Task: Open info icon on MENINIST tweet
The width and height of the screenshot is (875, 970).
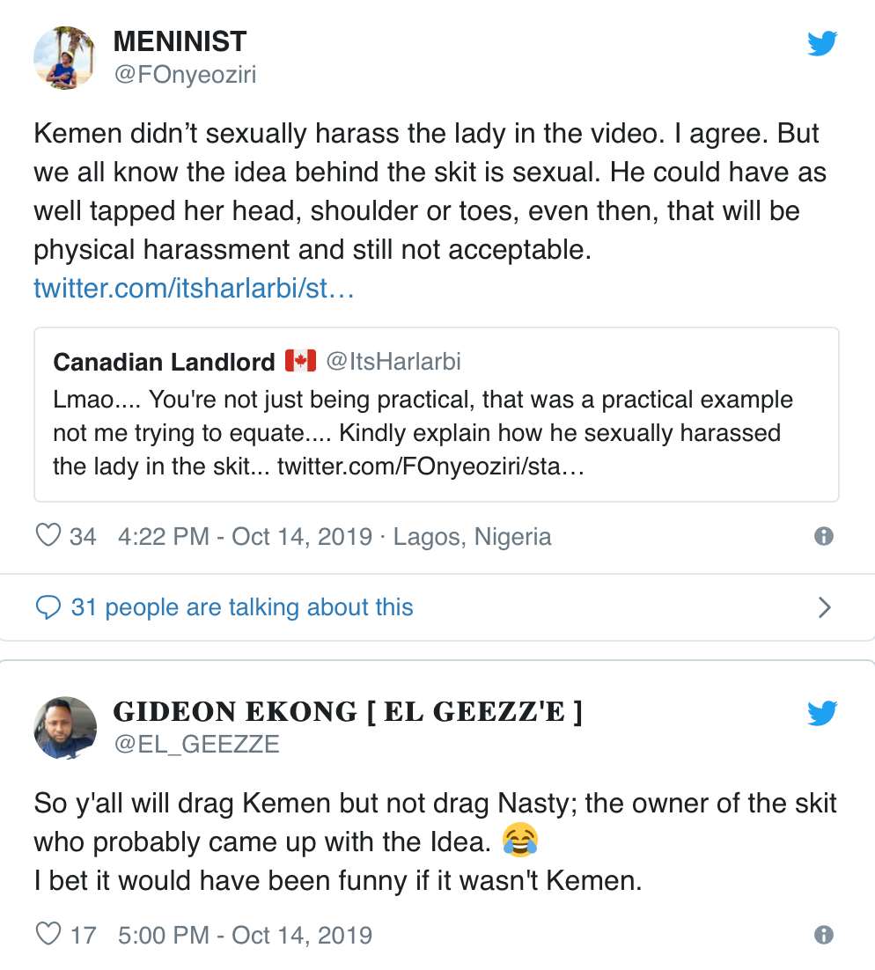Action: pos(824,536)
